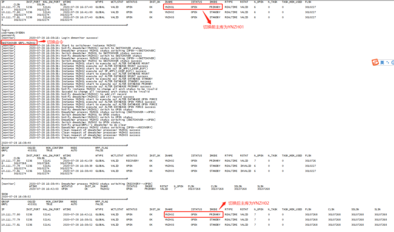Click the standalone timestamp 2020-07-28 16:38:40
The width and height of the screenshot is (394, 232).
click(16, 143)
